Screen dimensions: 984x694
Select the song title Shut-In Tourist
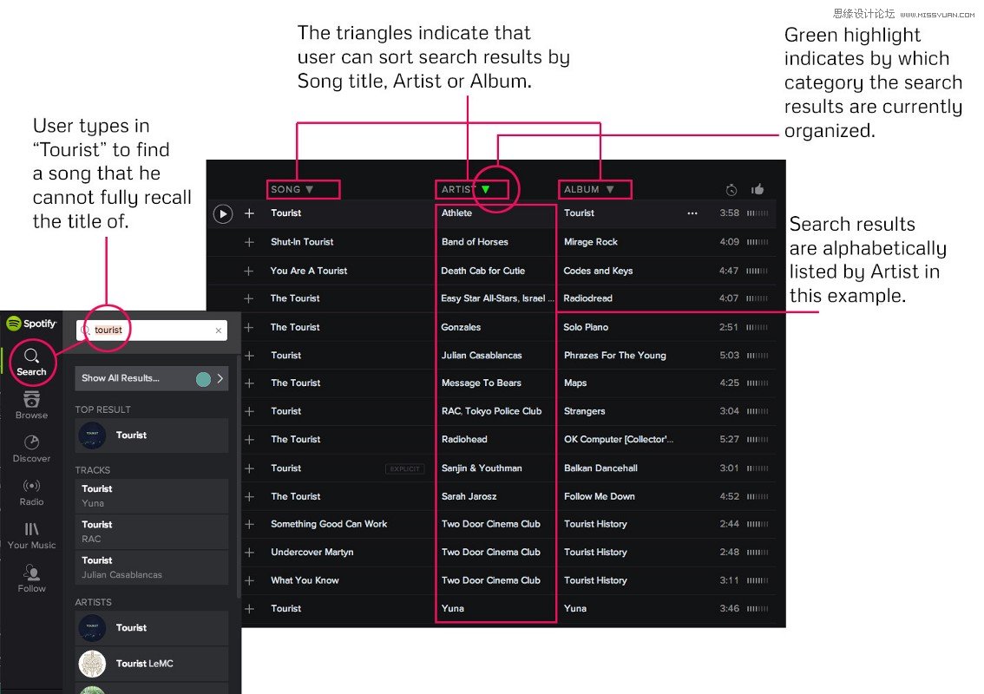[302, 242]
